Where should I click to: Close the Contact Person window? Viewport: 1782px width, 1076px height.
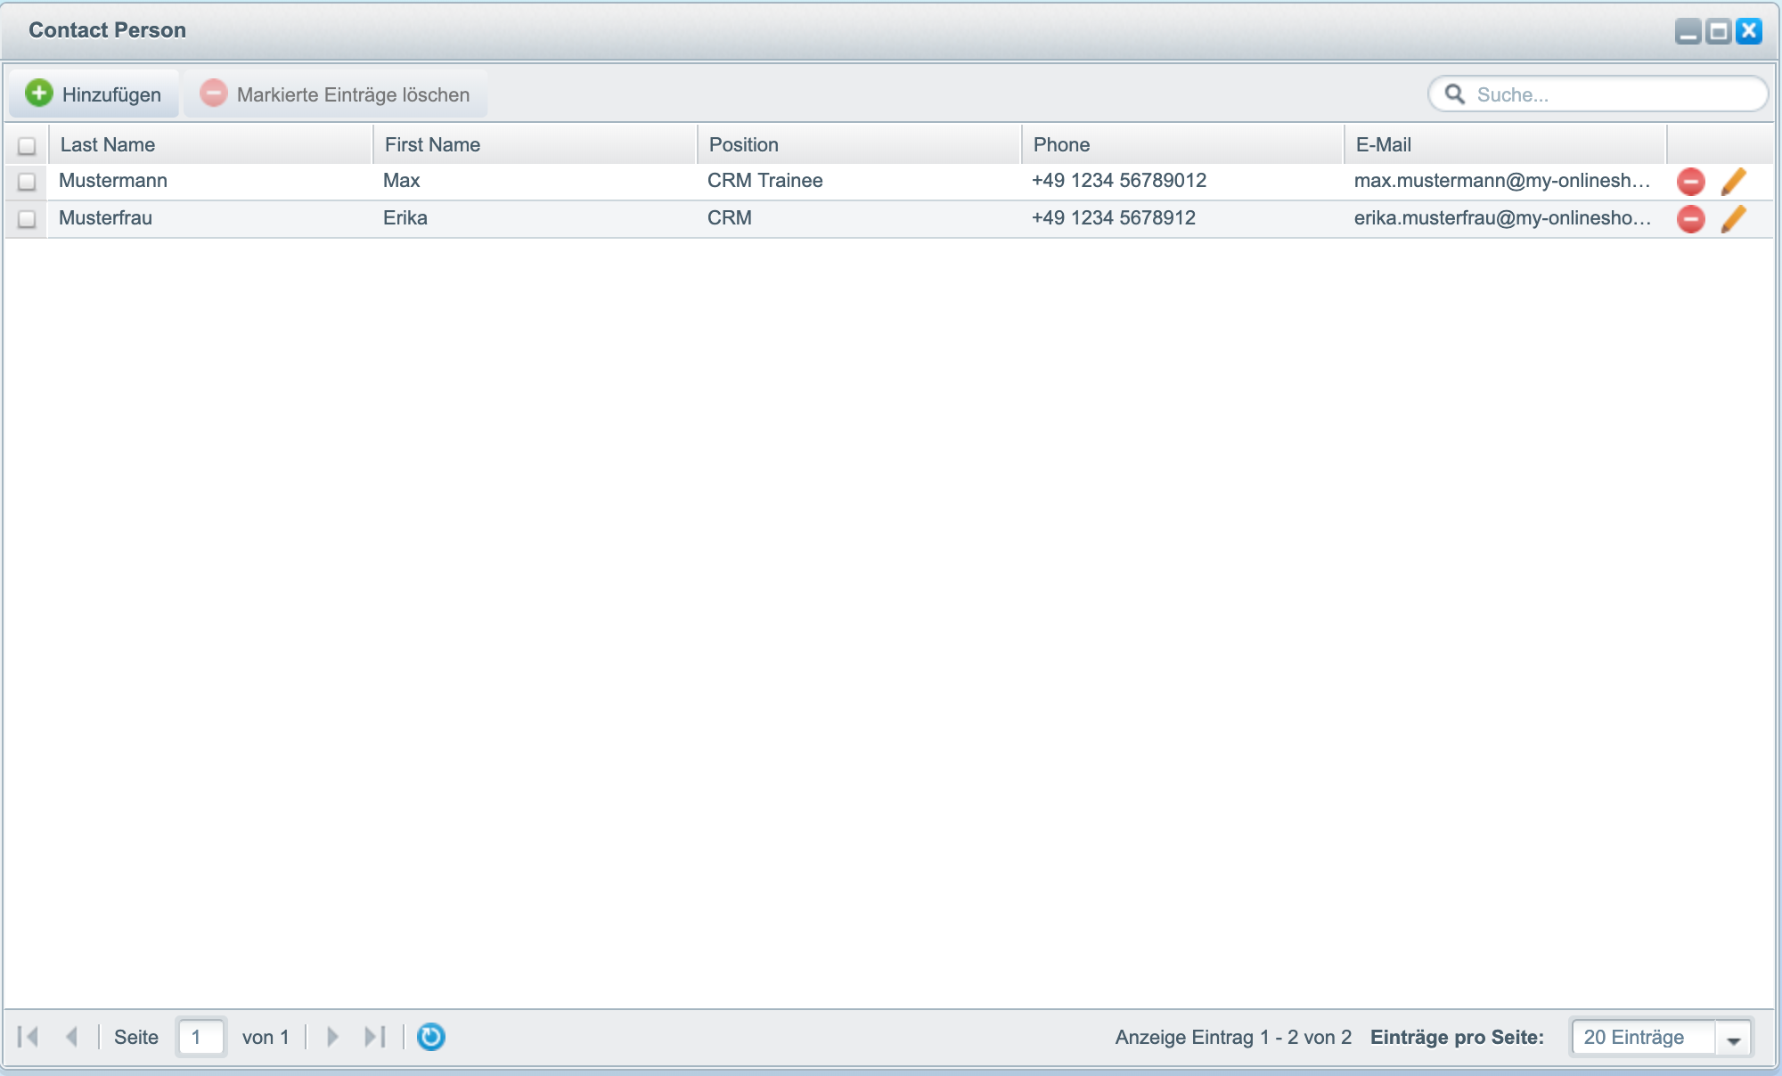tap(1749, 31)
